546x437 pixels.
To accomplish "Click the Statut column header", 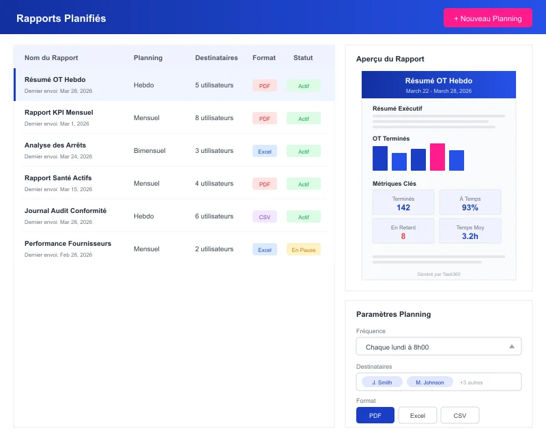I will 302,58.
